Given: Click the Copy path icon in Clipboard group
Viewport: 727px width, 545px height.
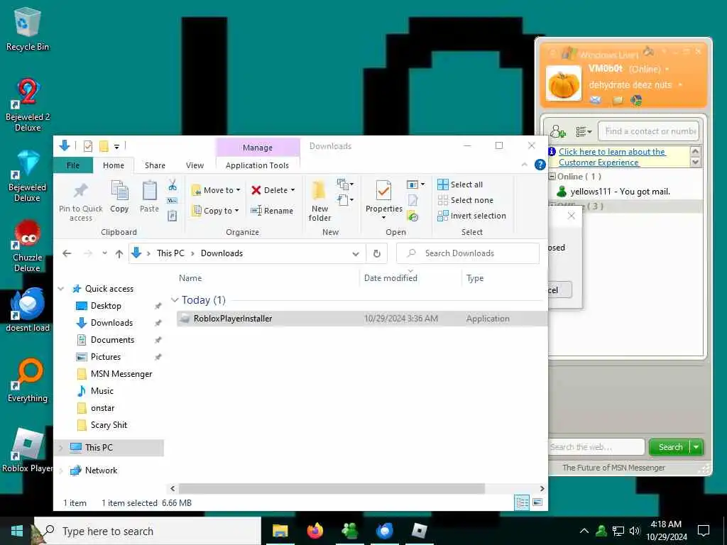Looking at the screenshot, I should point(173,201).
